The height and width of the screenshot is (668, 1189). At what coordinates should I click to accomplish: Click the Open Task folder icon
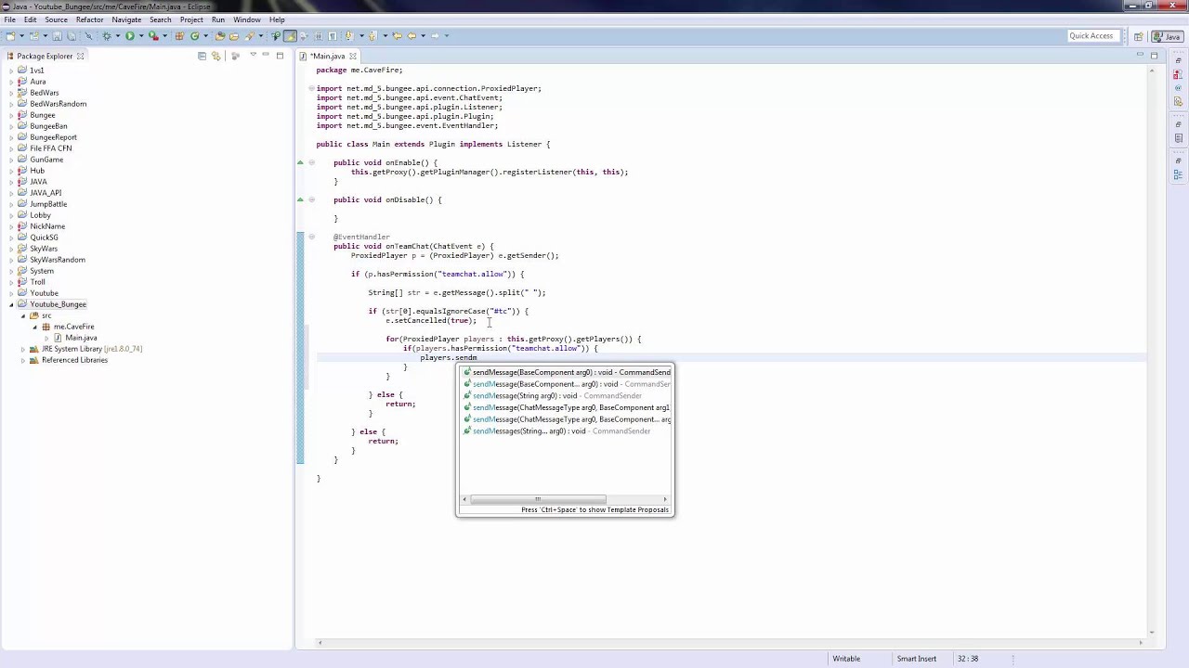click(234, 36)
